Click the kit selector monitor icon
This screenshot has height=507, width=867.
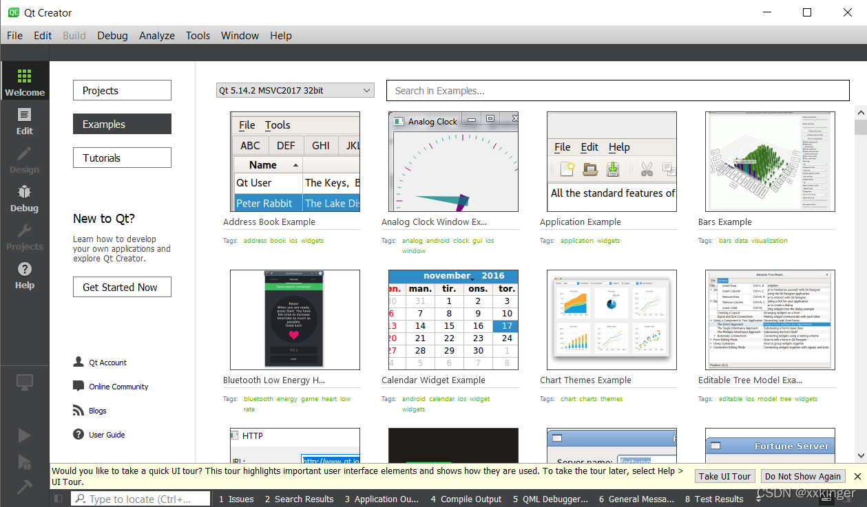25,381
